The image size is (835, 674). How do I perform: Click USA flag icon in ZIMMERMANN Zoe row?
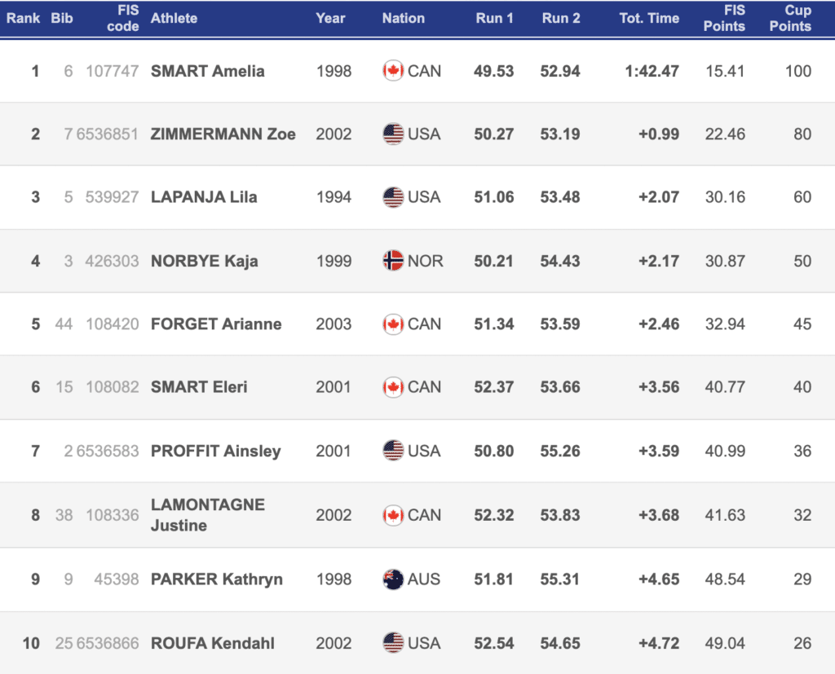393,134
